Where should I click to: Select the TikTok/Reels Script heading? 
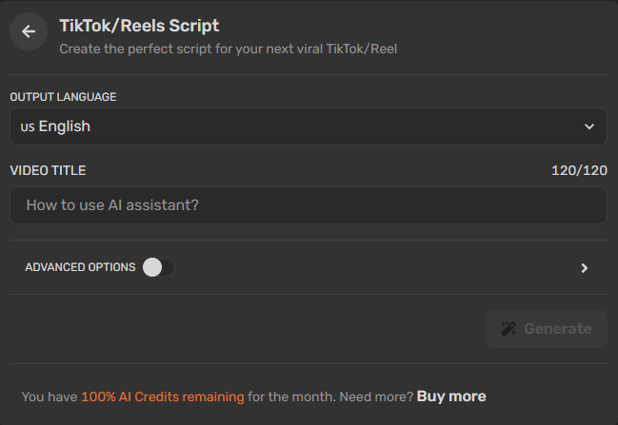(139, 26)
